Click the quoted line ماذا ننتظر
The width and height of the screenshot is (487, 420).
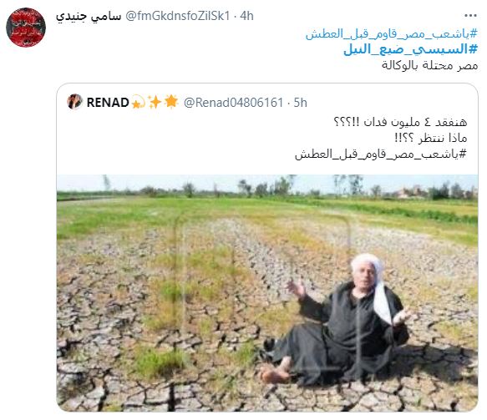(443, 138)
